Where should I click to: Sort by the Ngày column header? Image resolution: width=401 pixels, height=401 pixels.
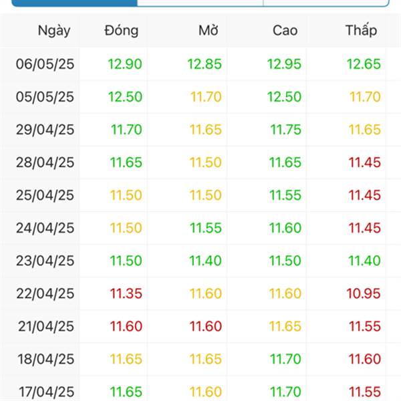54,31
